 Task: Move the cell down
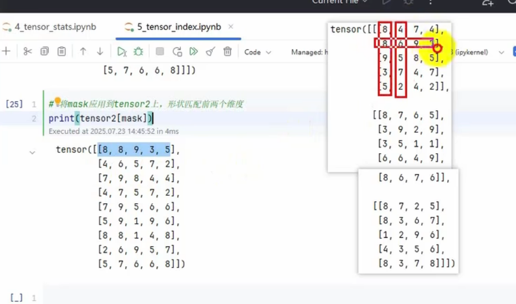pos(100,51)
